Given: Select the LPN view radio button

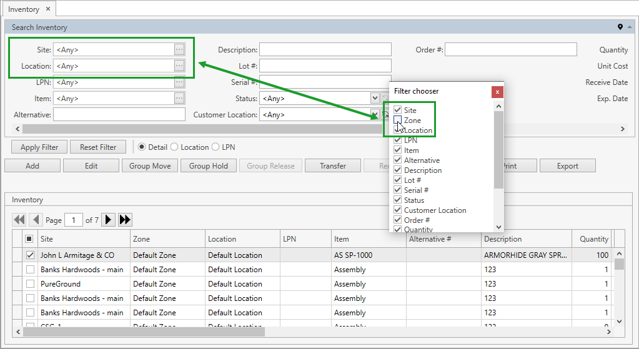Looking at the screenshot, I should point(216,147).
